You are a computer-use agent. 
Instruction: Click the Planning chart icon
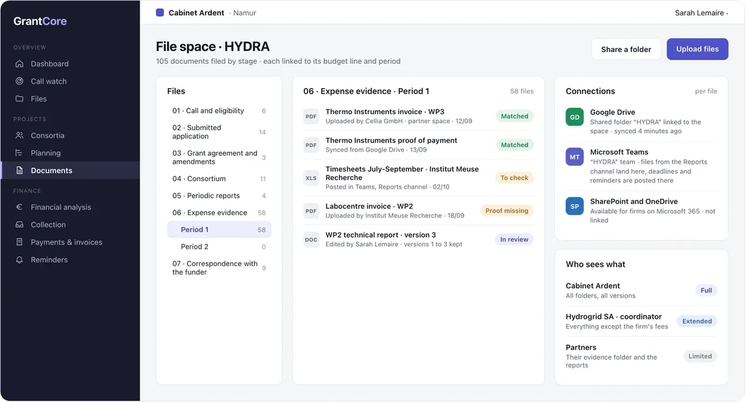pyautogui.click(x=19, y=153)
